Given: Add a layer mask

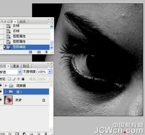Looking at the screenshot, I should coord(17,134).
